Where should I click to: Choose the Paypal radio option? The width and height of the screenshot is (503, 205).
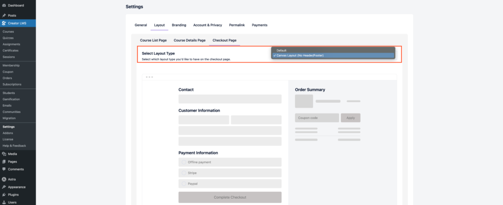[184, 183]
